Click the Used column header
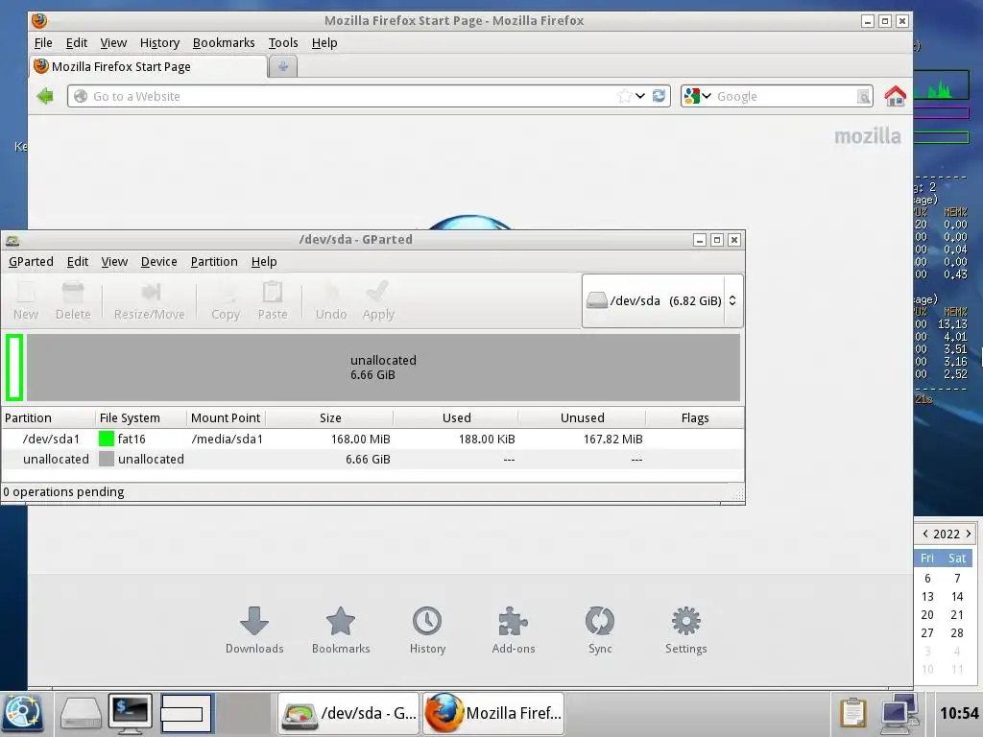The image size is (983, 737). (x=456, y=418)
